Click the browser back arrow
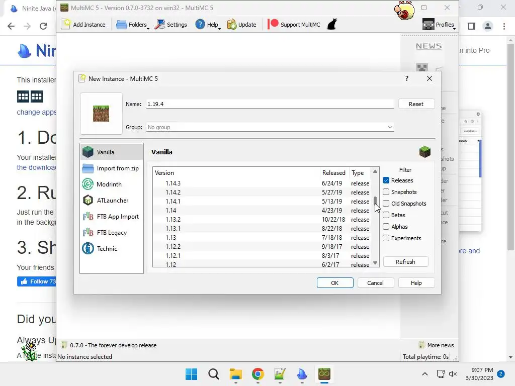The image size is (515, 386). [x=11, y=26]
